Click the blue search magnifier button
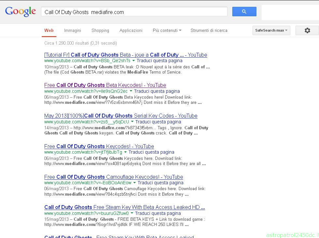This screenshot has width=319, height=238. tap(244, 12)
